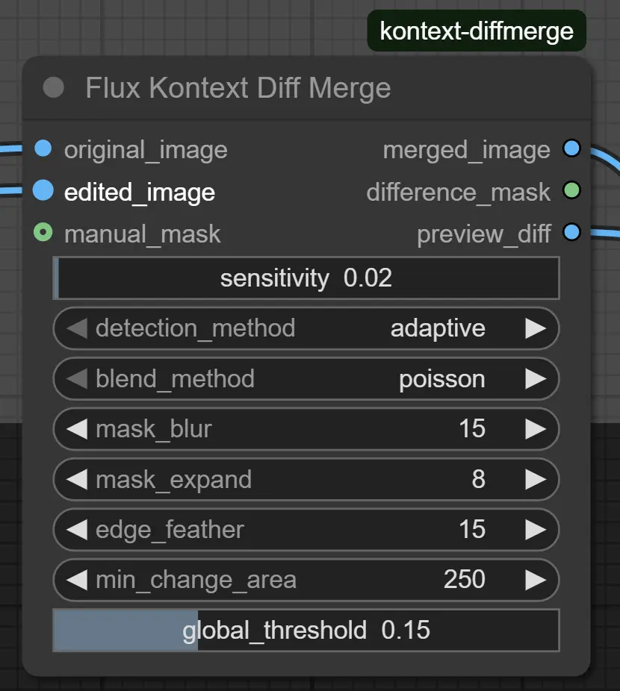The height and width of the screenshot is (691, 620).
Task: Decrease mask_blur with left arrow
Action: (76, 429)
